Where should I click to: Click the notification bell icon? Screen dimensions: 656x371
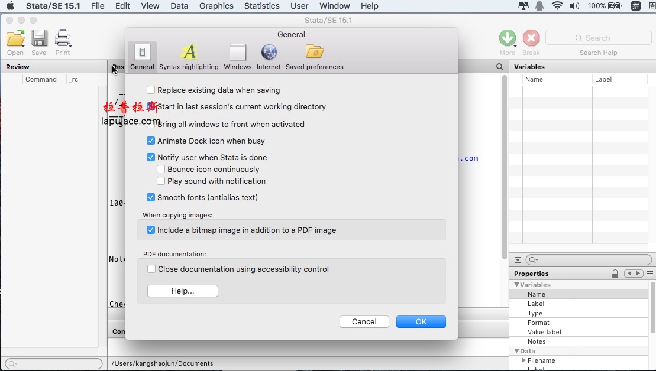(539, 6)
